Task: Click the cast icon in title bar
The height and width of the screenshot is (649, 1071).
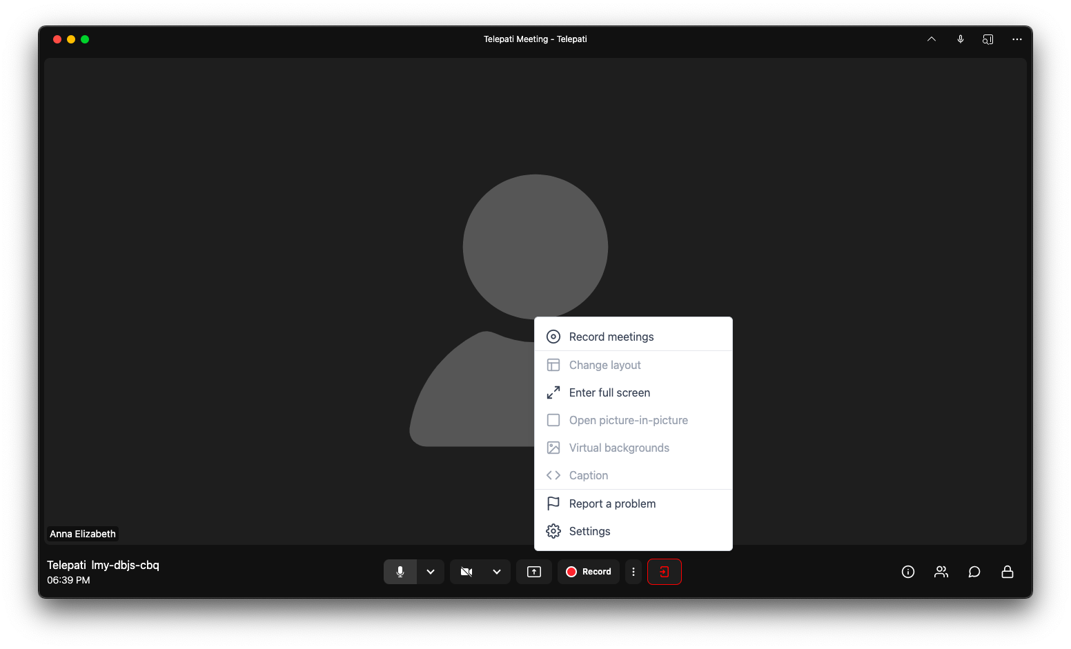Action: [988, 39]
